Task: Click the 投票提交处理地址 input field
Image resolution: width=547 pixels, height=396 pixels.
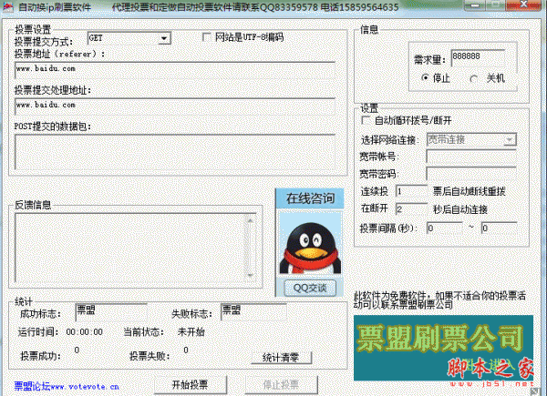Action: tap(175, 107)
